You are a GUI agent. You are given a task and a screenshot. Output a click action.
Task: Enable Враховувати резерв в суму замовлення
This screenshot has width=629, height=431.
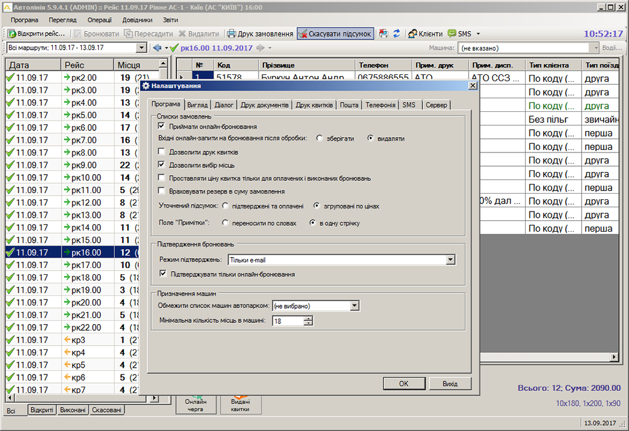[x=162, y=191]
